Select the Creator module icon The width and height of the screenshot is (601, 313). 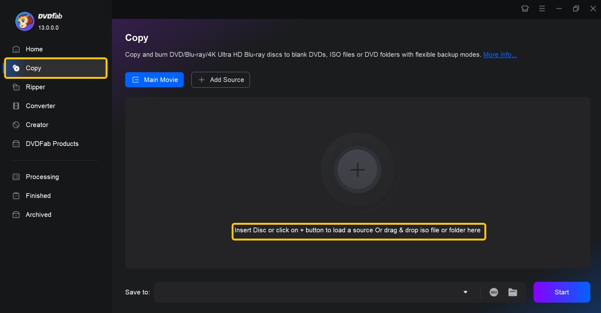16,125
